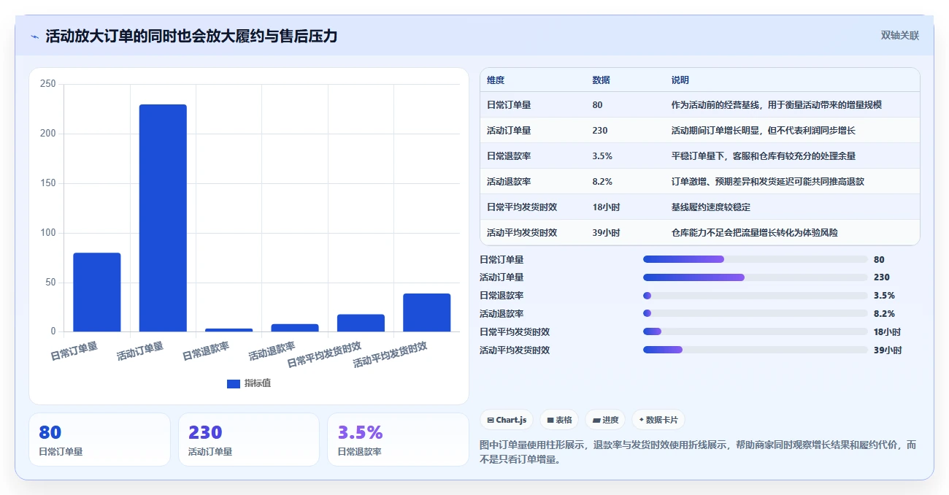The width and height of the screenshot is (949, 495).
Task: Click the 数据卡片 tag chip
Action: click(x=658, y=420)
